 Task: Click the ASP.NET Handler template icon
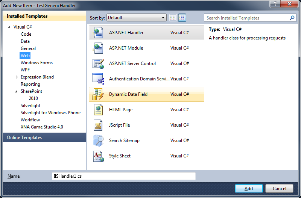click(x=98, y=33)
